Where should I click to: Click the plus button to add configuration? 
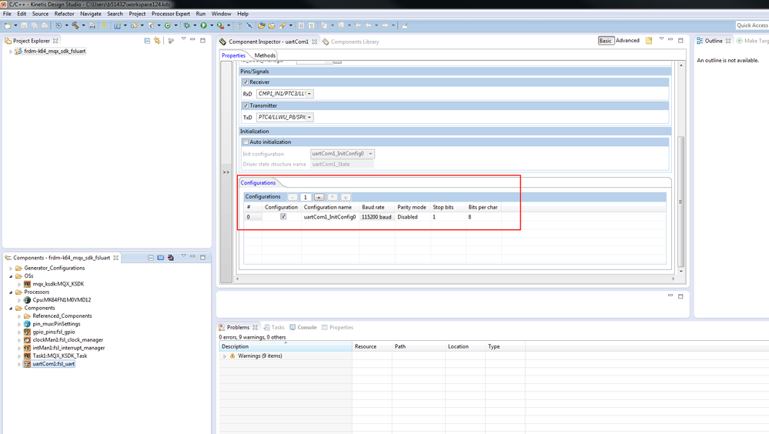319,197
